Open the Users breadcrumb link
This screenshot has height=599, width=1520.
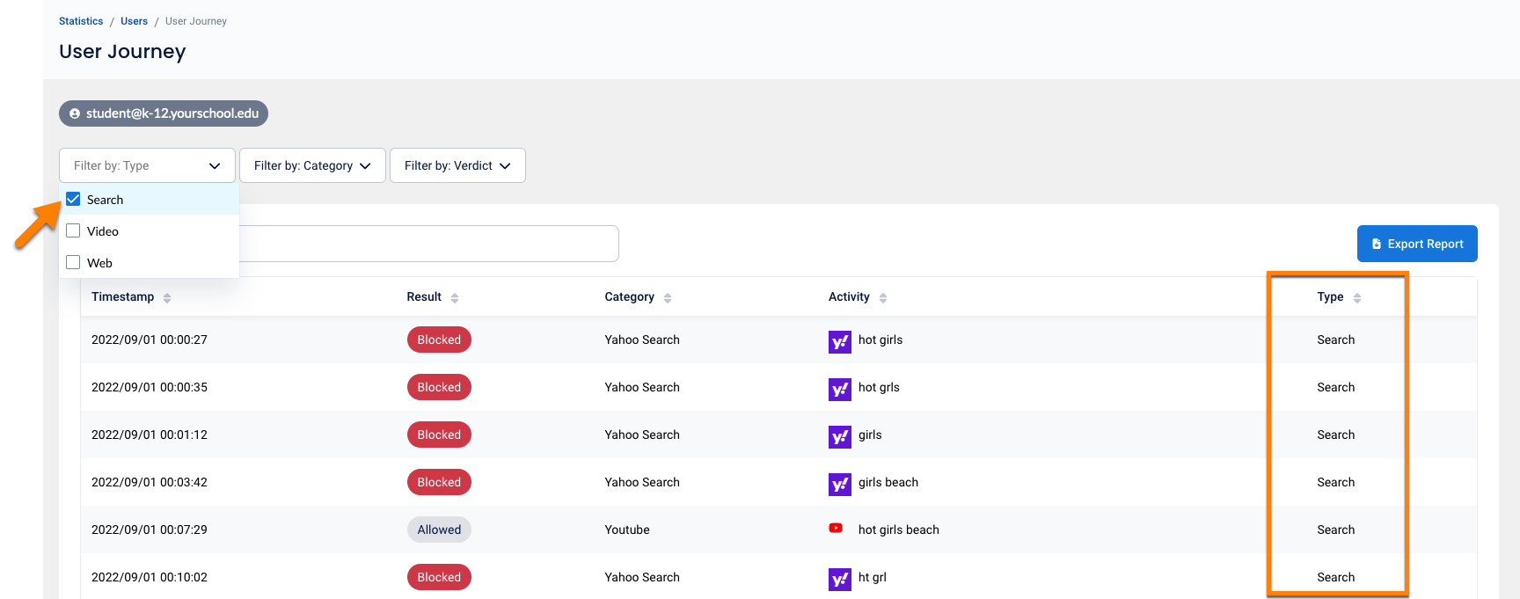134,21
